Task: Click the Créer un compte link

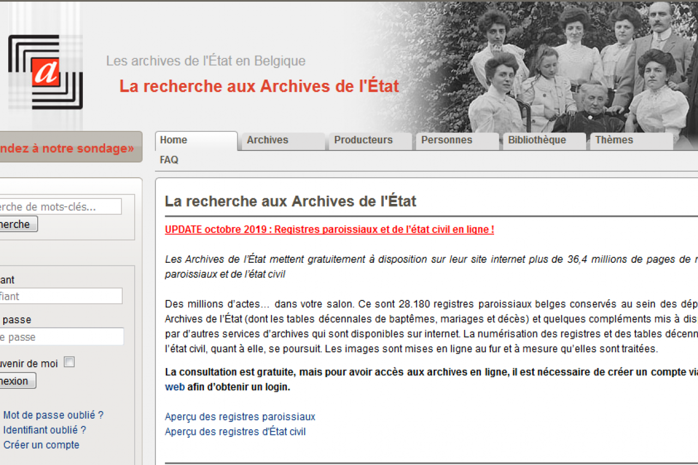Action: 41,445
